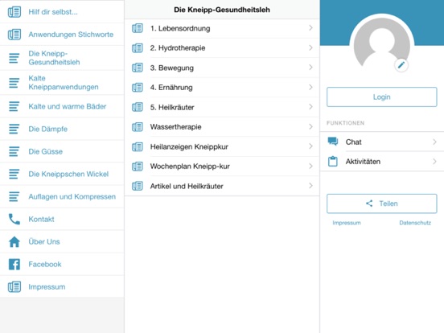Click the Facebook logo icon
This screenshot has width=444, height=333.
(14, 264)
